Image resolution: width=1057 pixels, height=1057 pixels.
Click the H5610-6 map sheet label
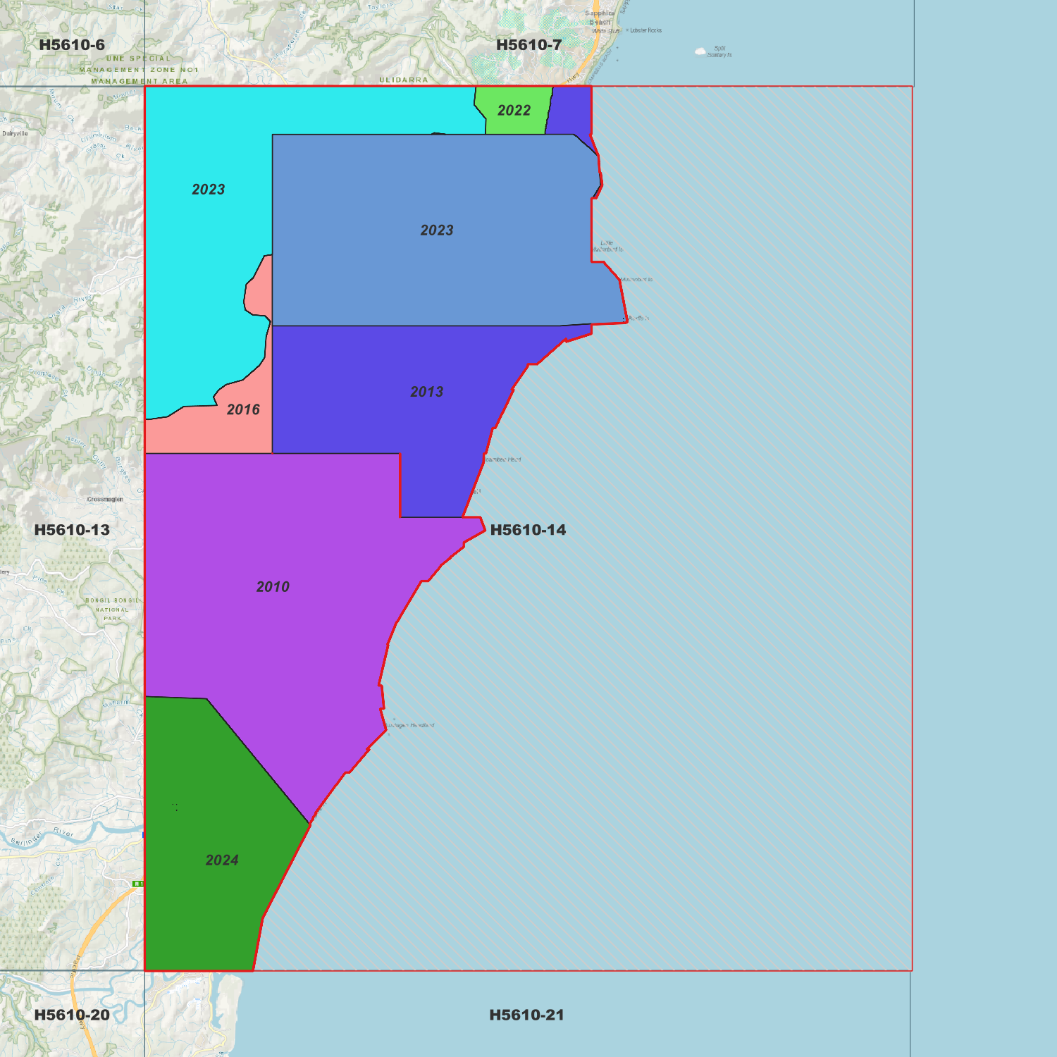coord(72,45)
